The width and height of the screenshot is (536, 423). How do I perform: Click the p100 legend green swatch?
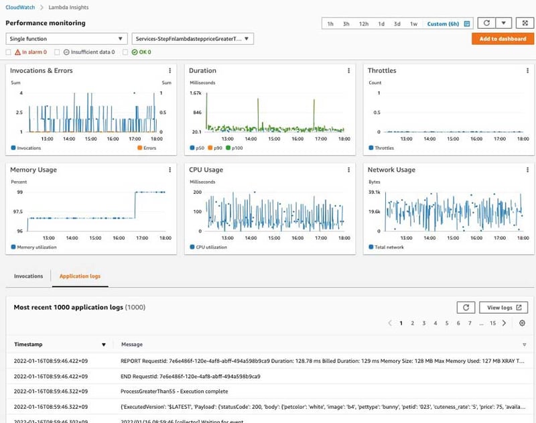click(x=228, y=147)
